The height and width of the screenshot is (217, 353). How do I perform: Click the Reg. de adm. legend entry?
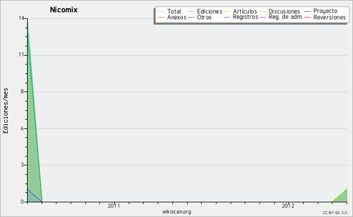coord(286,17)
